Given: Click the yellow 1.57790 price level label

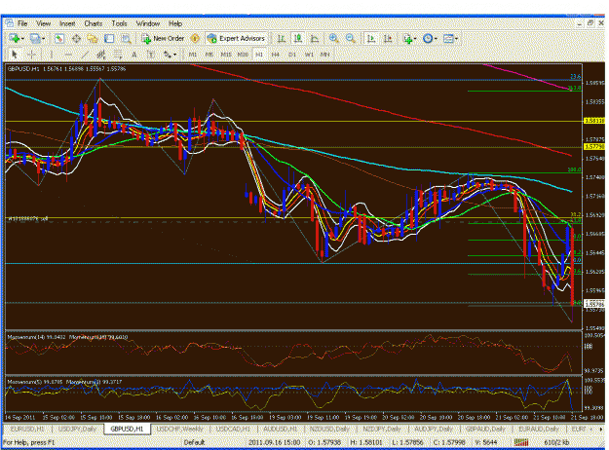Looking at the screenshot, I should pyautogui.click(x=594, y=147).
